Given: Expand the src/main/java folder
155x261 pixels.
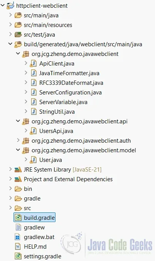Looking at the screenshot, I should click(x=10, y=15).
